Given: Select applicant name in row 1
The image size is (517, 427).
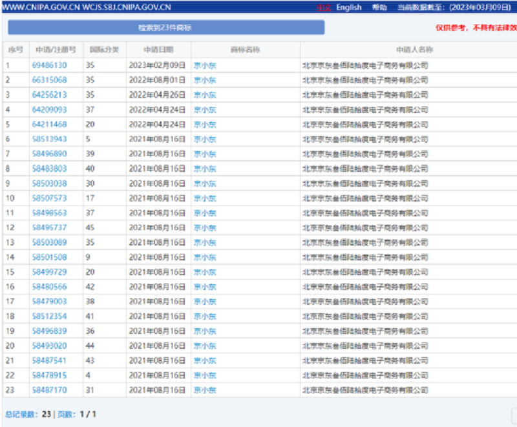Looking at the screenshot, I should pyautogui.click(x=365, y=65).
